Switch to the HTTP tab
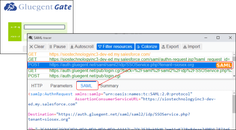 [37, 86]
